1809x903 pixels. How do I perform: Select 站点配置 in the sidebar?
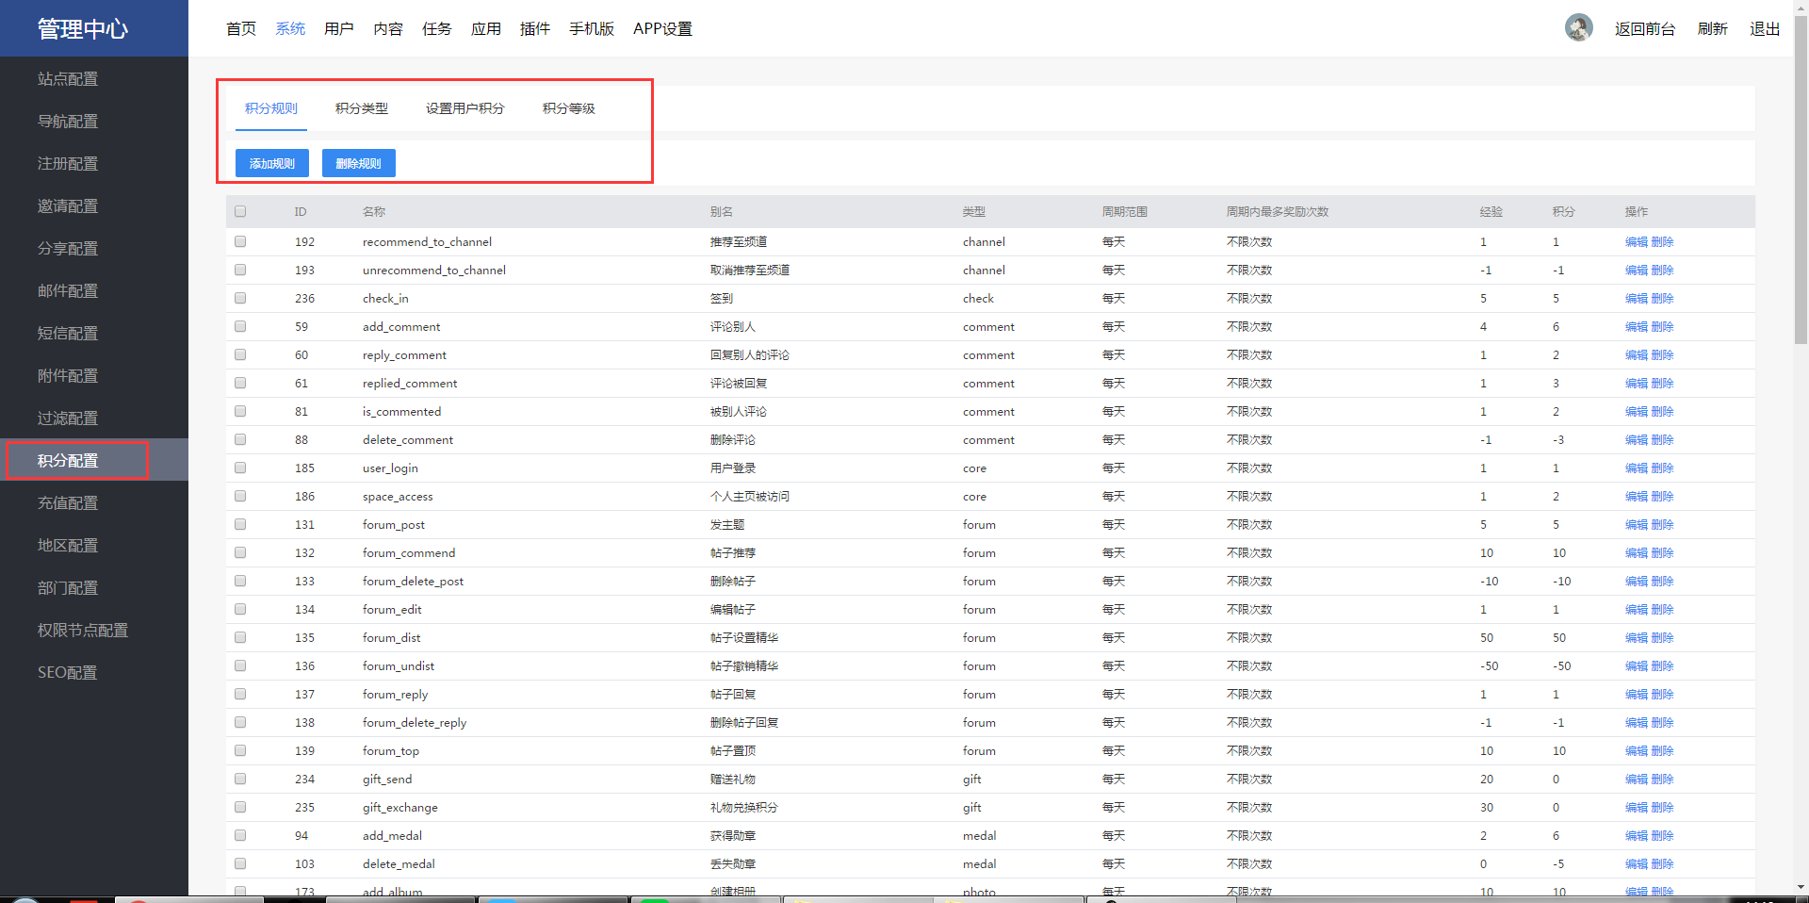[x=68, y=78]
